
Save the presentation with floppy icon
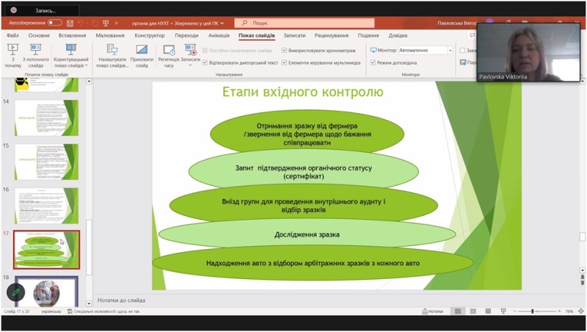tap(70, 24)
